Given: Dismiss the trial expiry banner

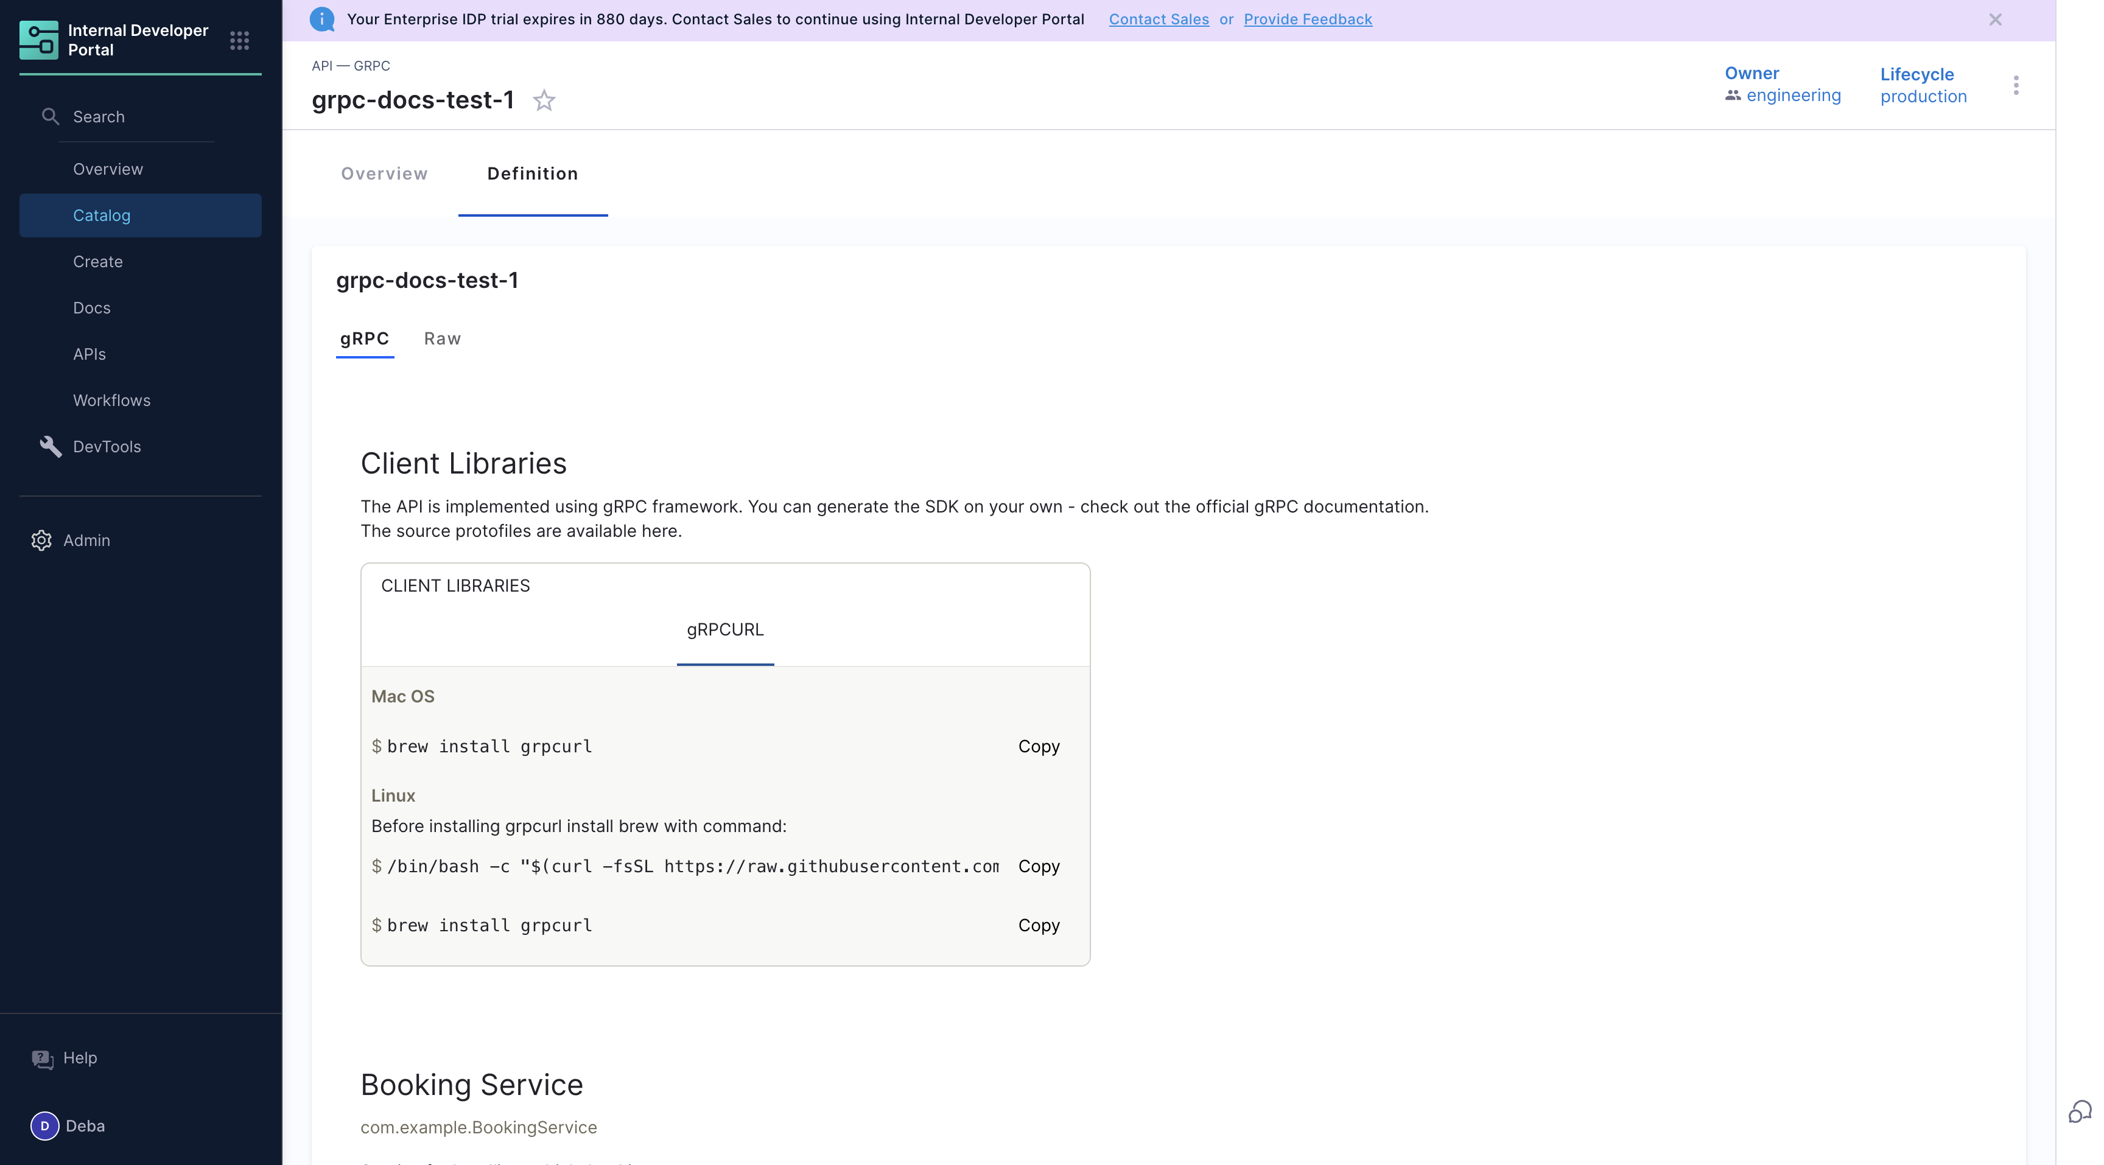Looking at the screenshot, I should tap(1996, 19).
